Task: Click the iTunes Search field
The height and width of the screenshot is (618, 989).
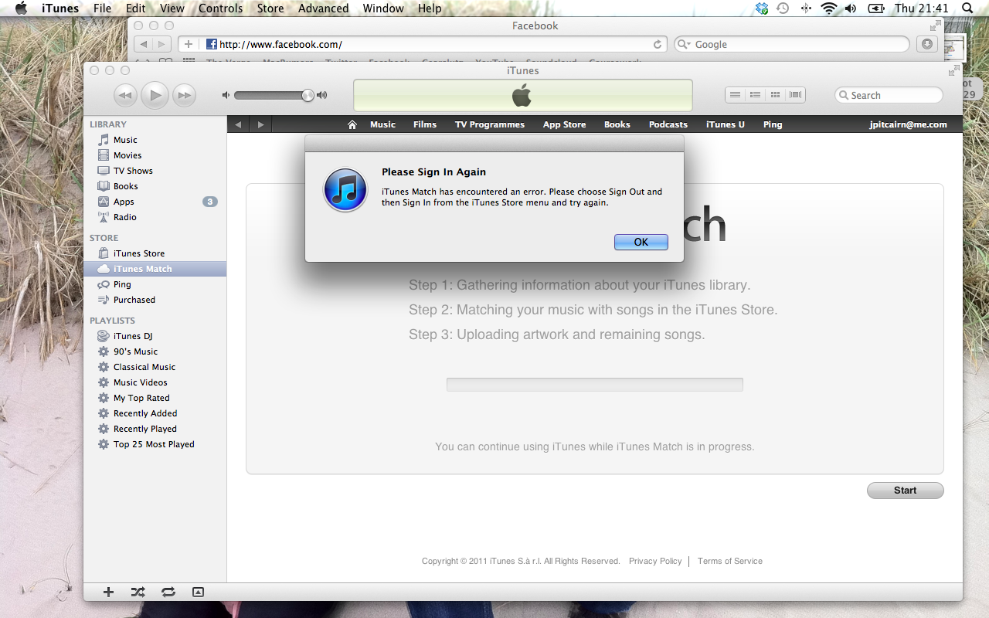Action: pos(889,95)
